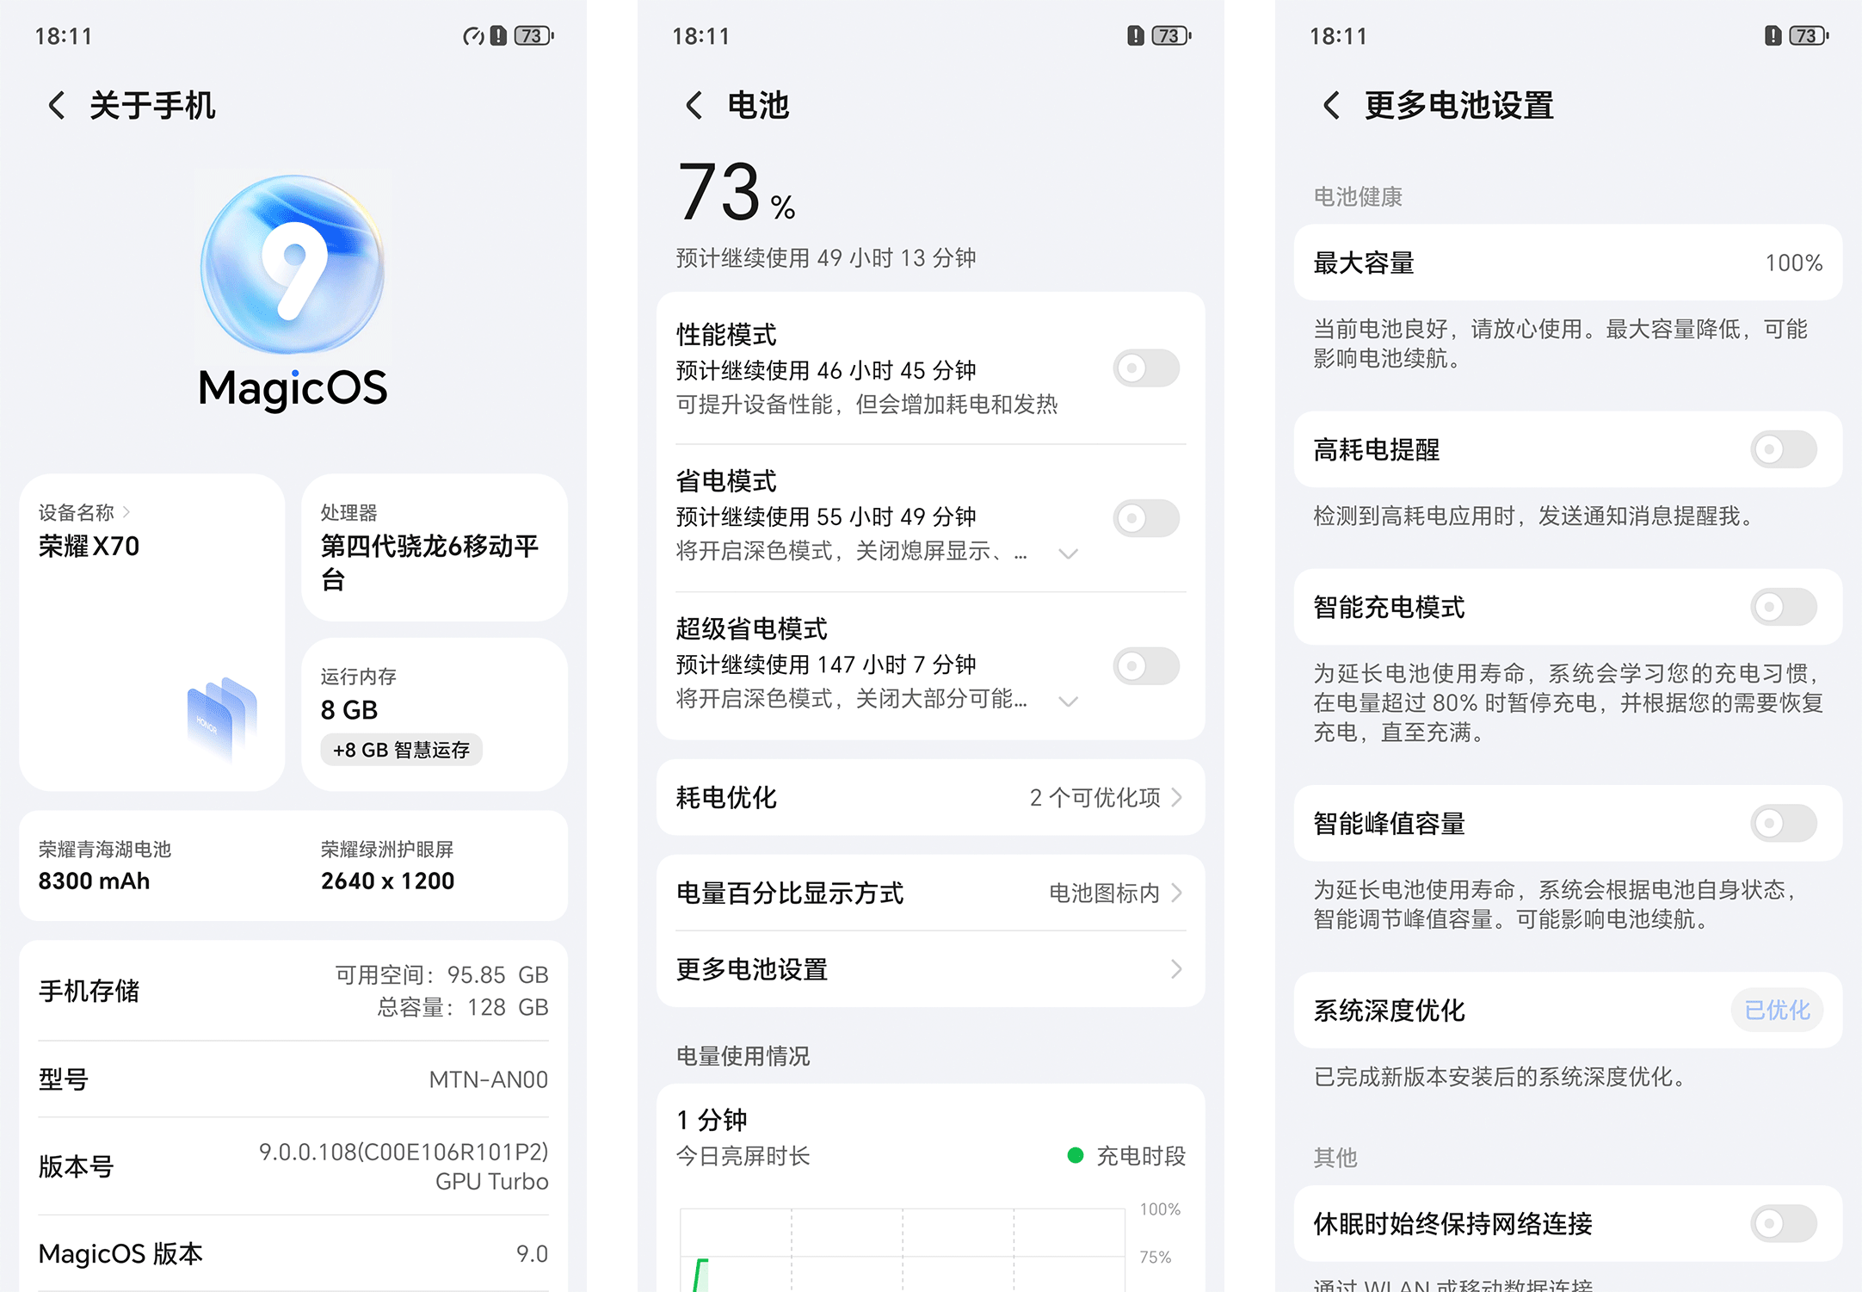Turn on 省电模式 toggle
Viewport: 1862px width, 1292px height.
1146,518
